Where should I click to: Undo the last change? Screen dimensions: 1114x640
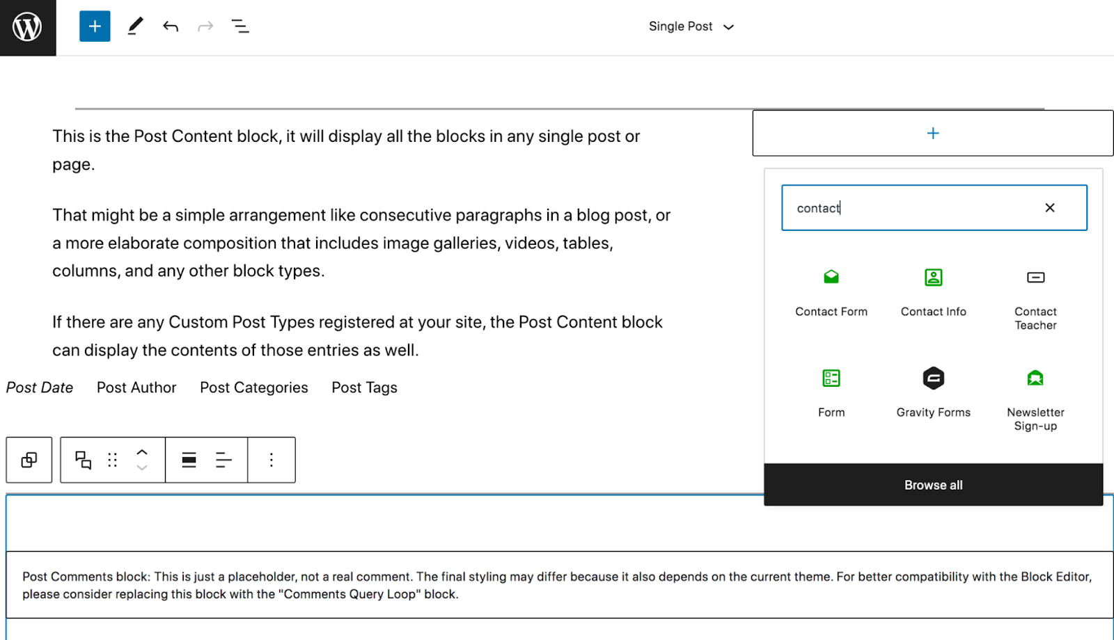[x=170, y=26]
